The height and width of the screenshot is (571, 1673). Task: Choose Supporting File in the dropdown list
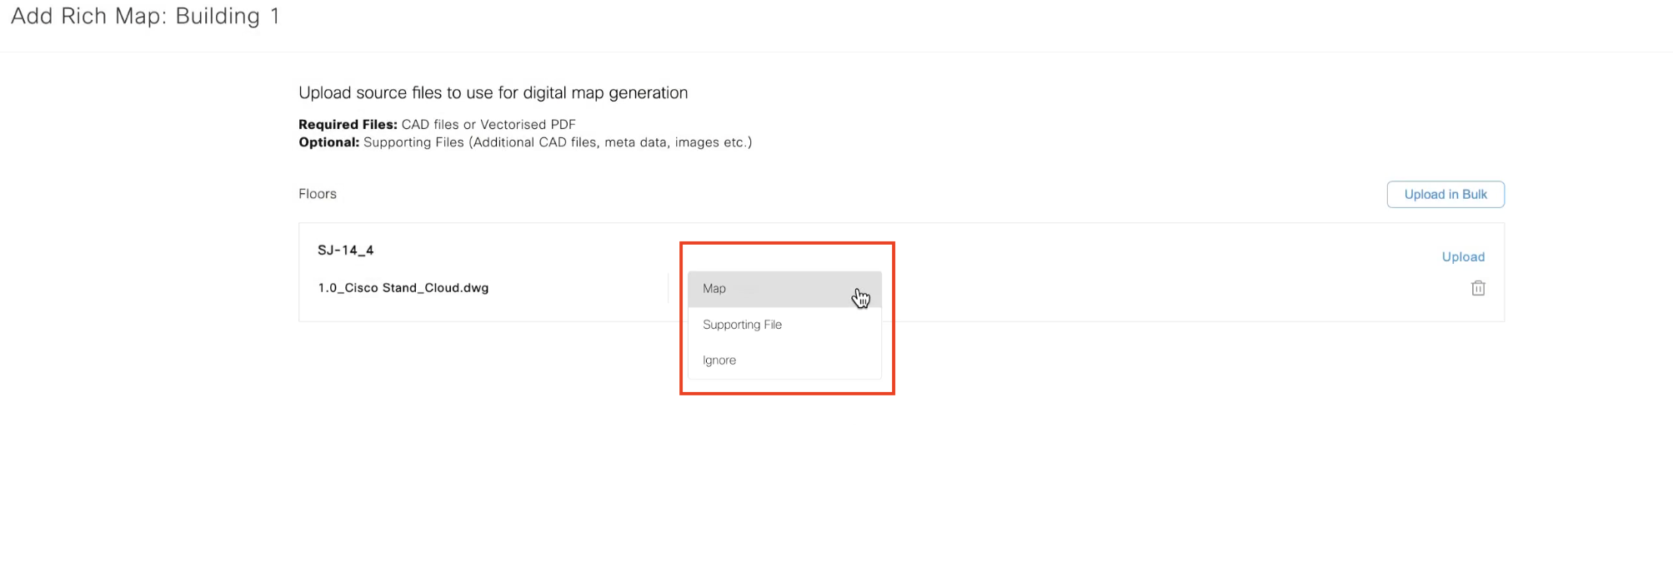[742, 325]
